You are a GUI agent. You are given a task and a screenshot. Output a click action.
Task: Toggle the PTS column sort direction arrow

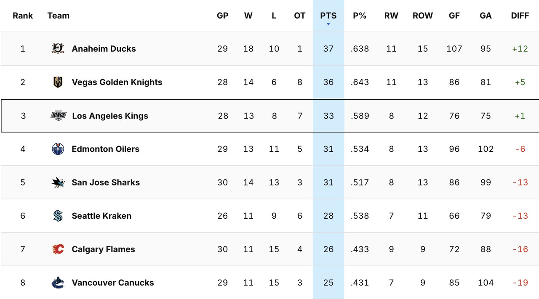click(x=328, y=24)
